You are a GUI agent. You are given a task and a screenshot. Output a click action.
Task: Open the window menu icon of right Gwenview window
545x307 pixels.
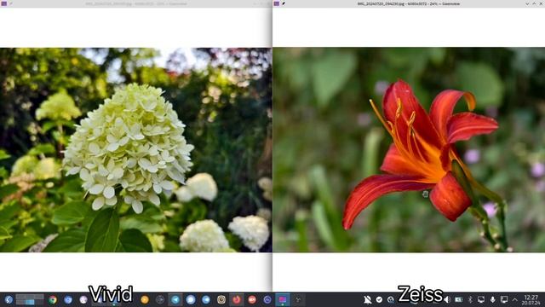277,3
